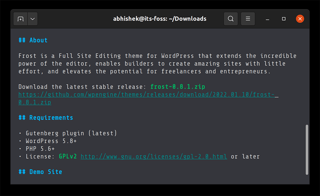Open the gpl-2.0.html license link
This screenshot has height=196, width=320.
[154, 156]
